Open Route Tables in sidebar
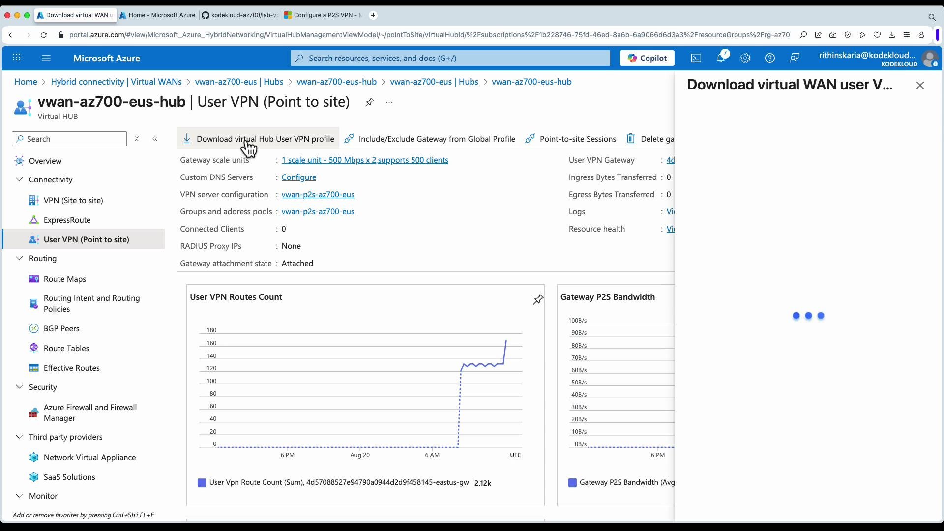 pyautogui.click(x=66, y=348)
